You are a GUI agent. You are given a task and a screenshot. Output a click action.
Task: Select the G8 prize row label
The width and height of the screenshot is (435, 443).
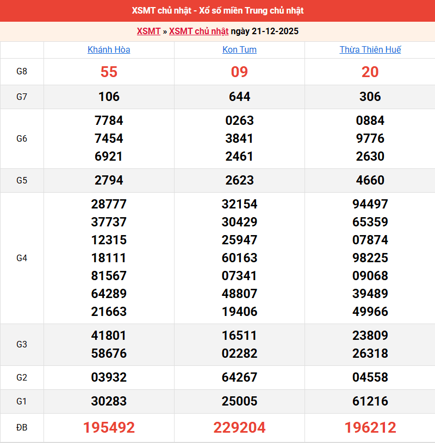[22, 71]
